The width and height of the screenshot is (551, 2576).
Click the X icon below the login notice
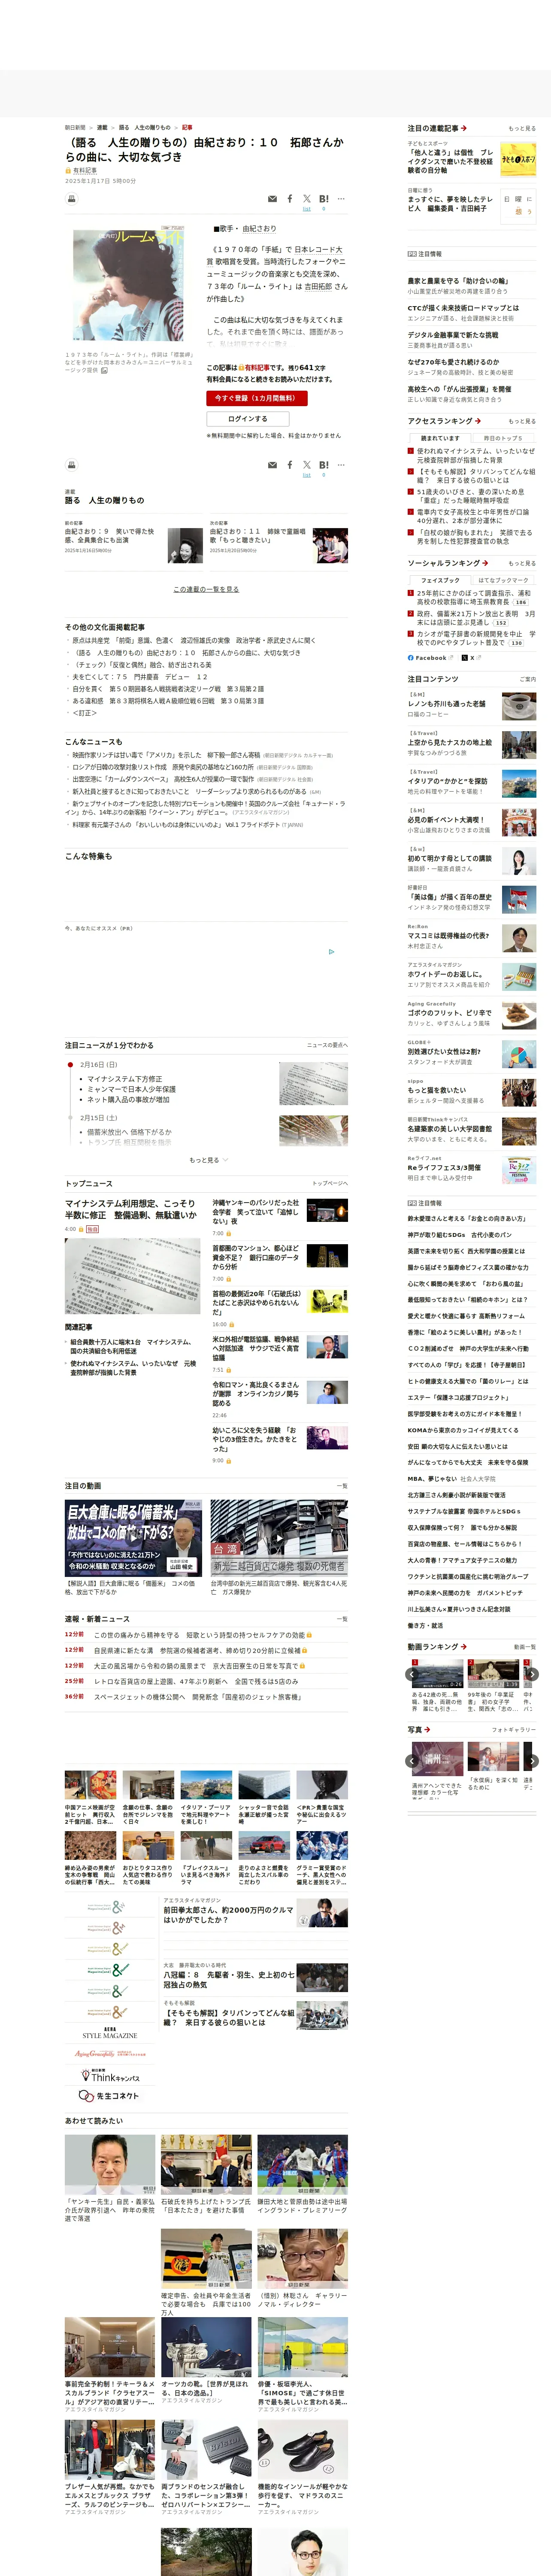coord(307,465)
